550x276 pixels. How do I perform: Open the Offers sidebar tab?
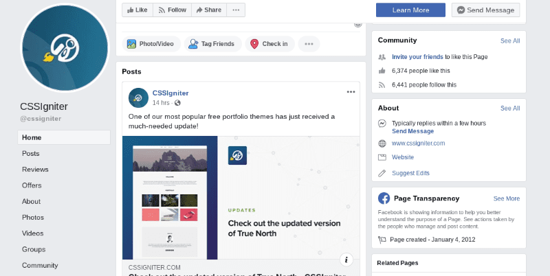click(x=32, y=185)
